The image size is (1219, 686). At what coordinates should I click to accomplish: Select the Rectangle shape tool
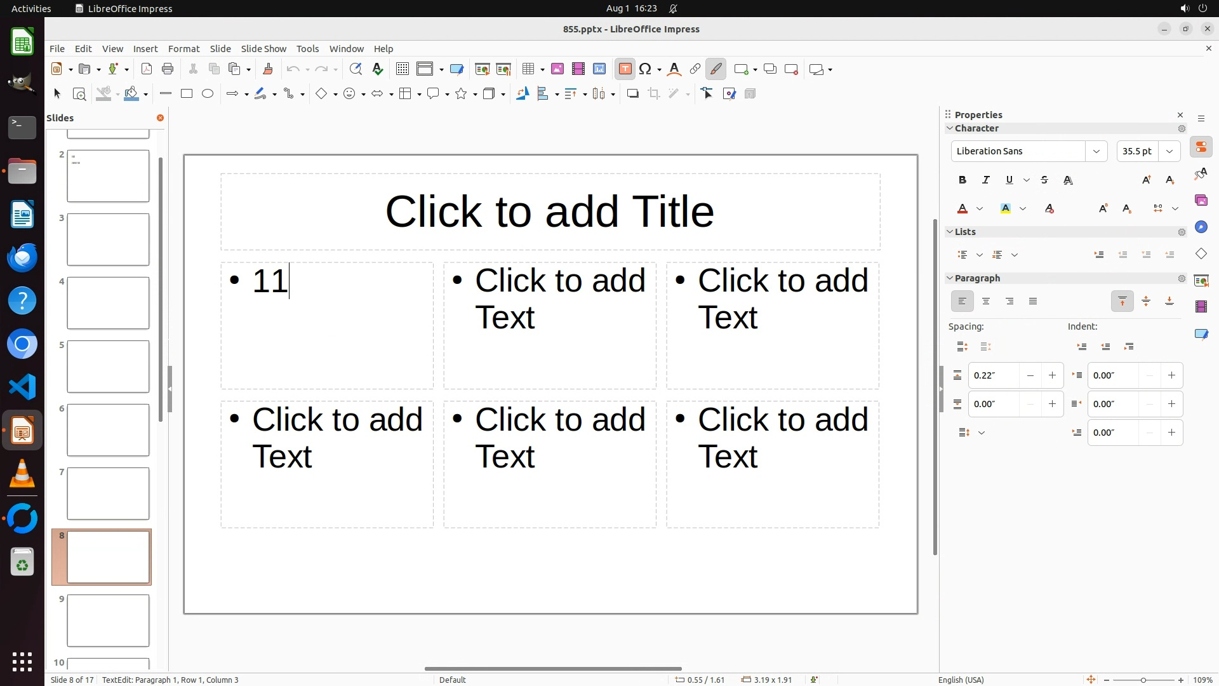click(187, 94)
